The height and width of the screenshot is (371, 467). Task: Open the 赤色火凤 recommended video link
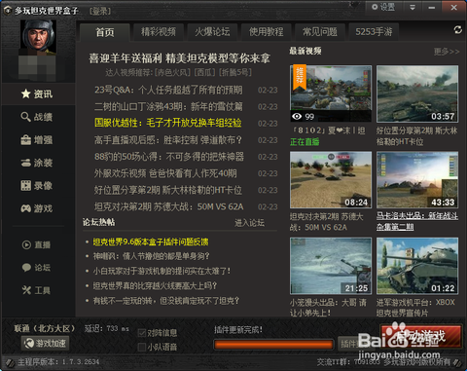(x=172, y=72)
